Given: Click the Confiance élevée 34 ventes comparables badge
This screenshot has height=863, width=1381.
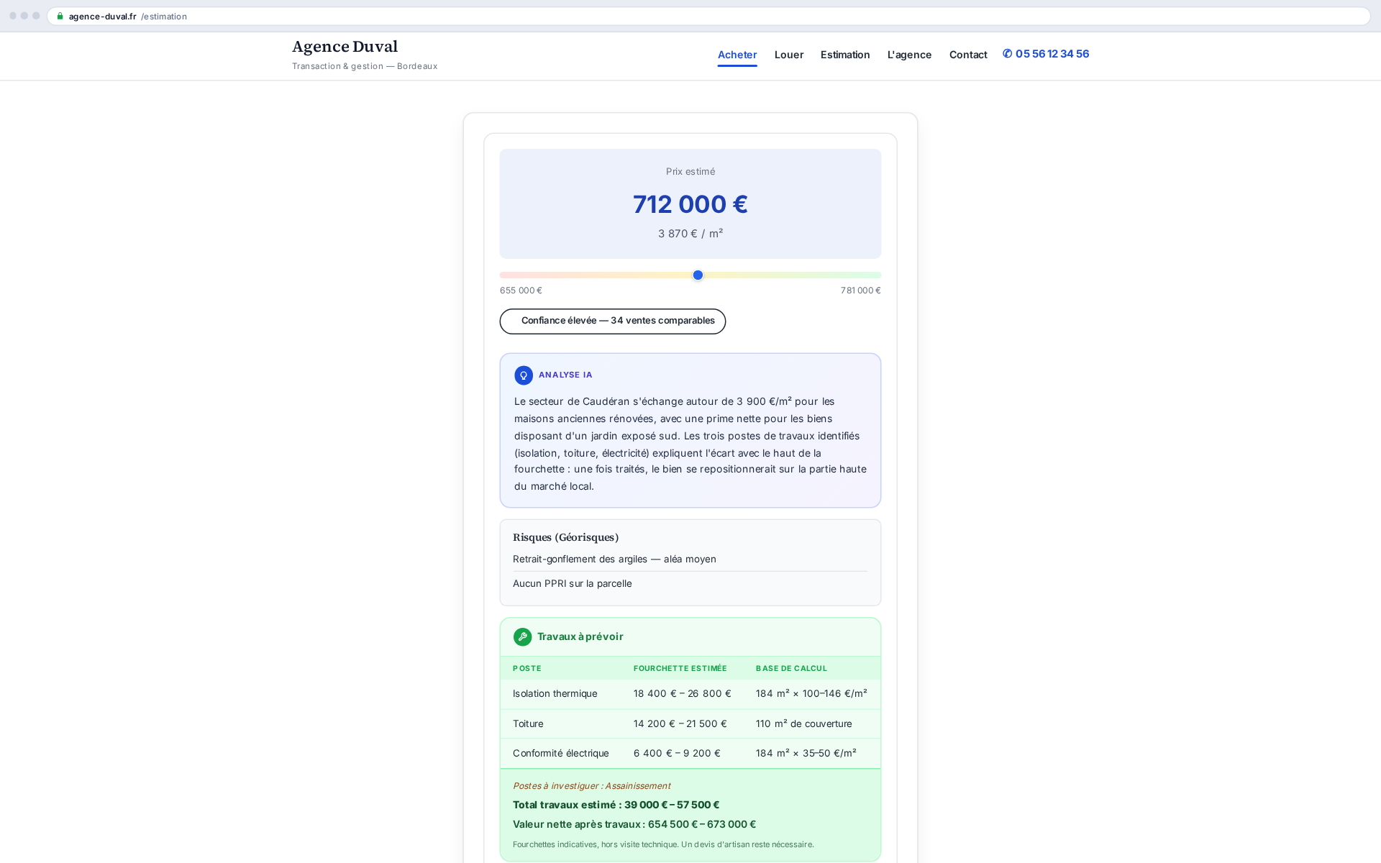Looking at the screenshot, I should coord(613,321).
